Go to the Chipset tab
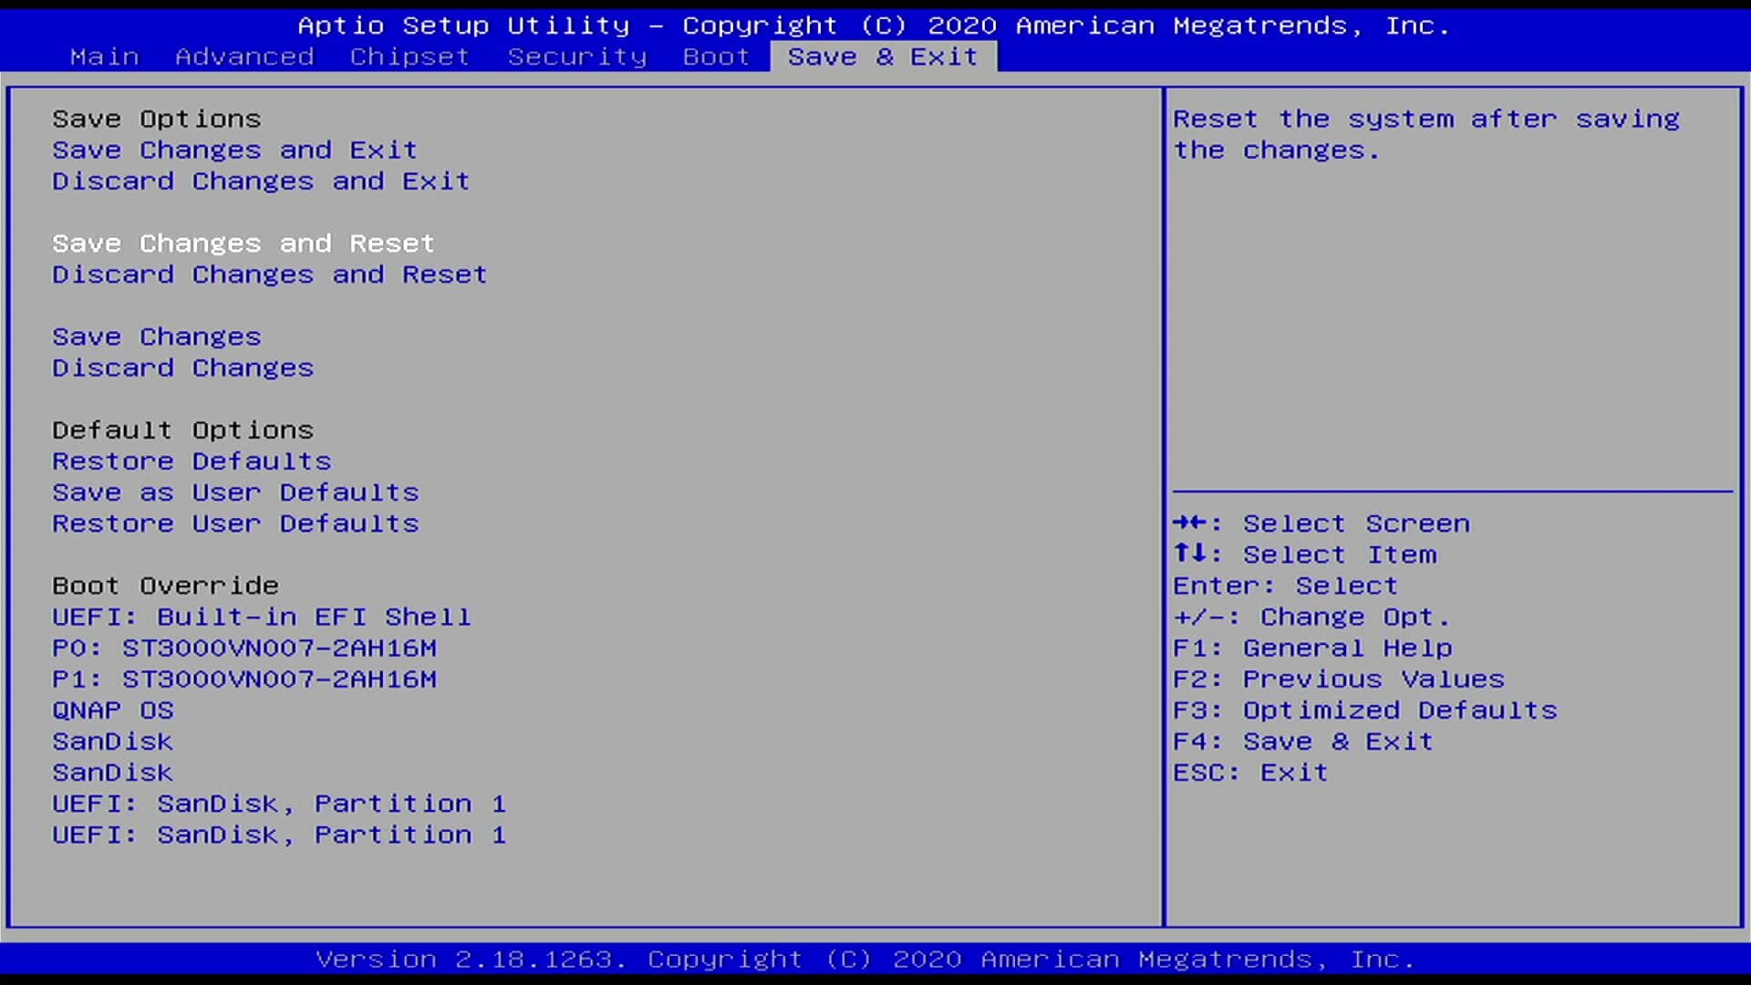This screenshot has width=1751, height=985. 409,57
